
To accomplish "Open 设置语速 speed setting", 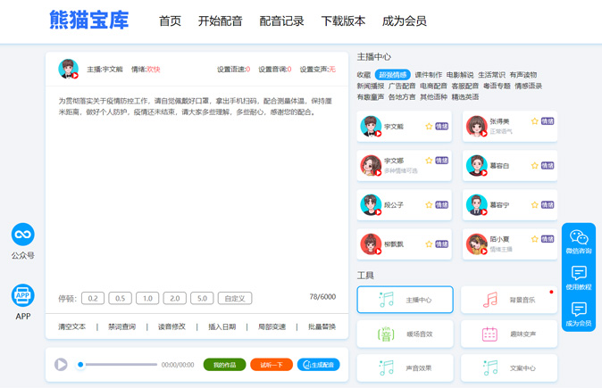I will 233,70.
